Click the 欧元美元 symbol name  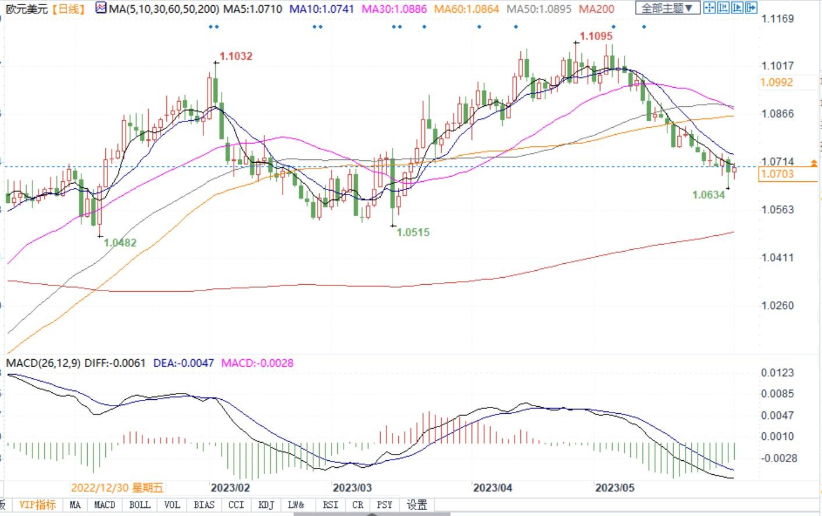click(x=26, y=9)
